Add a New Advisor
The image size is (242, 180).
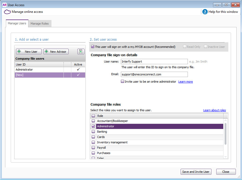[x=56, y=52]
